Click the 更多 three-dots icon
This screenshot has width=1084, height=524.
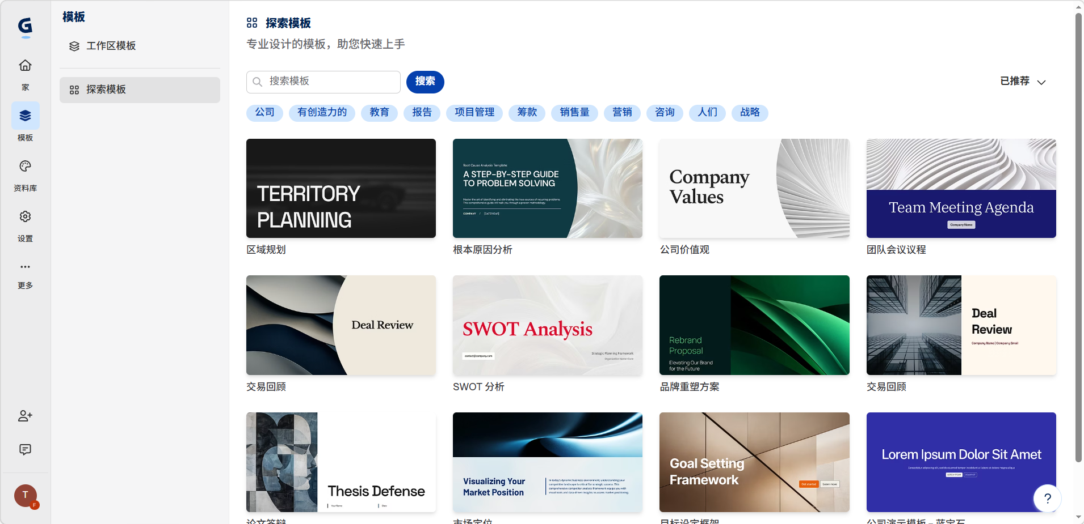point(25,267)
